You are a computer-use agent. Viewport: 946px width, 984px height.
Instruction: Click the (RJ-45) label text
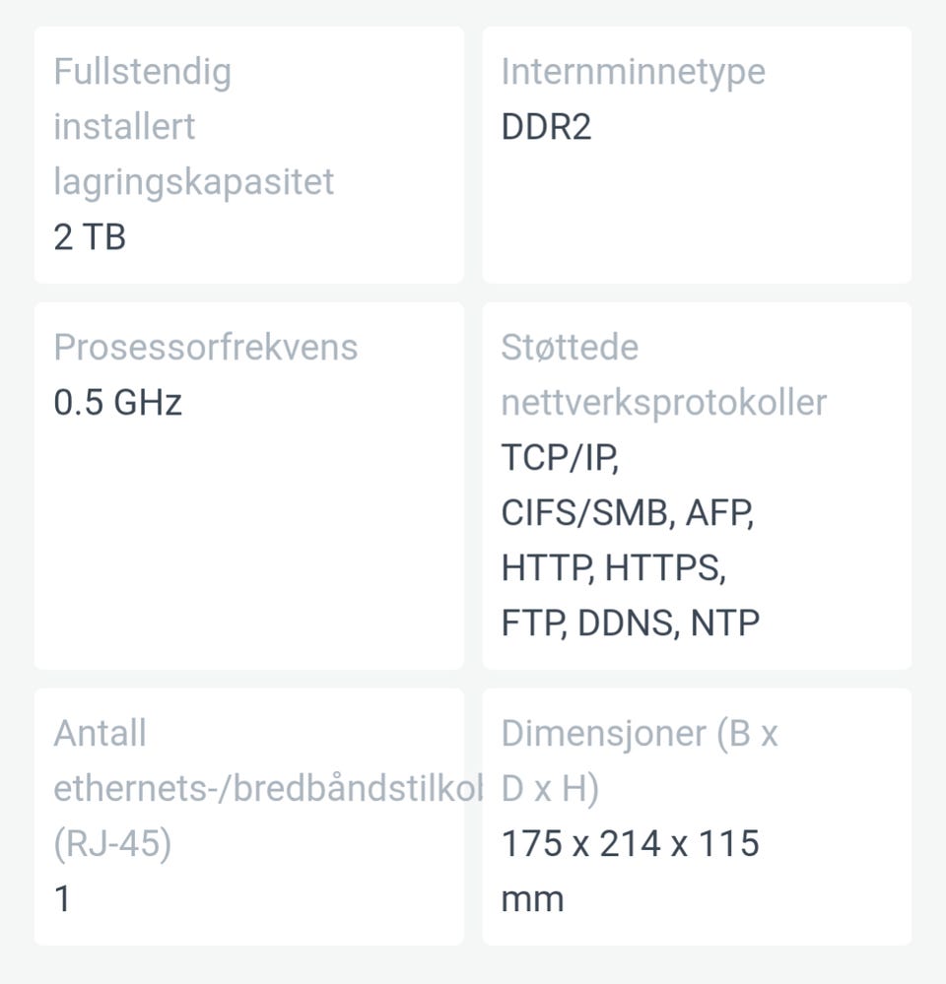[112, 843]
